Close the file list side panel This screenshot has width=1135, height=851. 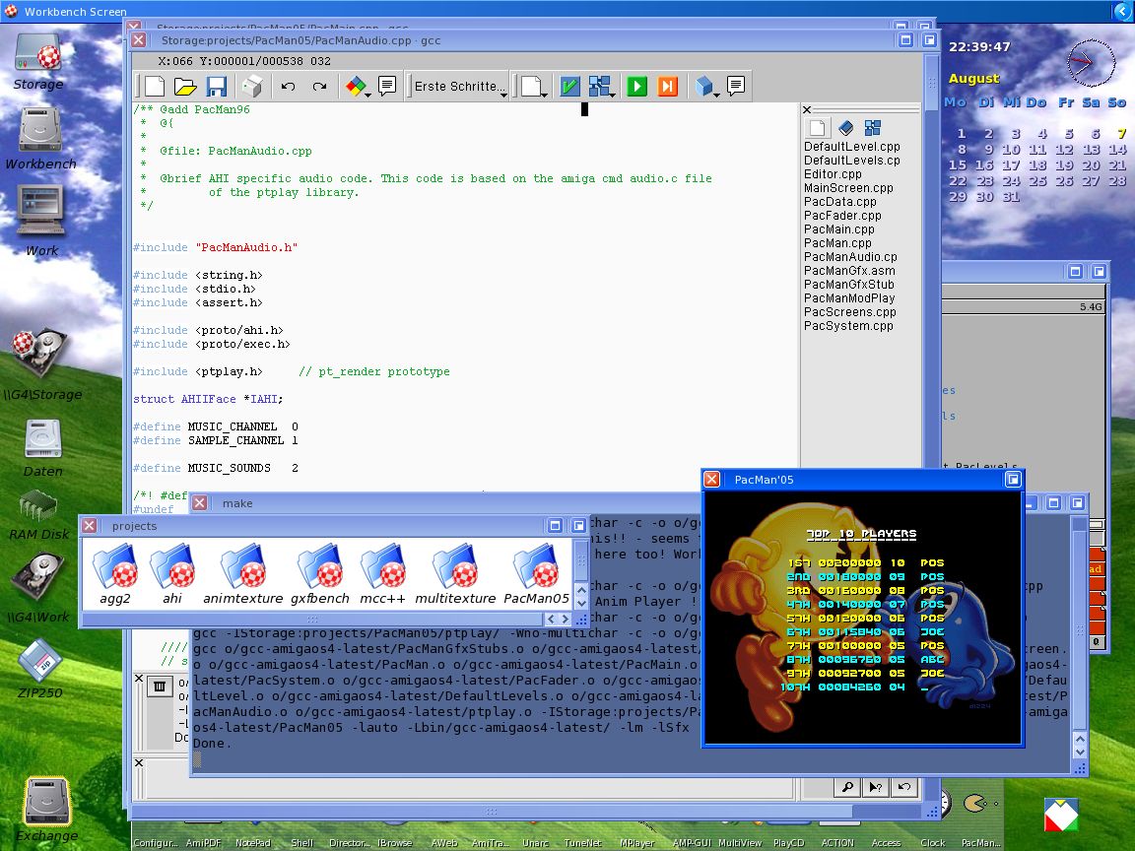[x=807, y=110]
